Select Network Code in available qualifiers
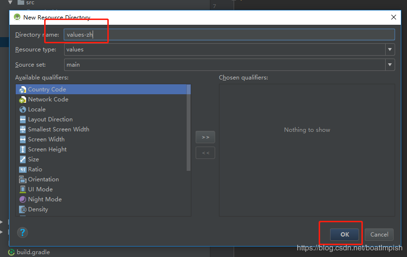Screen dimensions: 407x257 tap(101, 99)
